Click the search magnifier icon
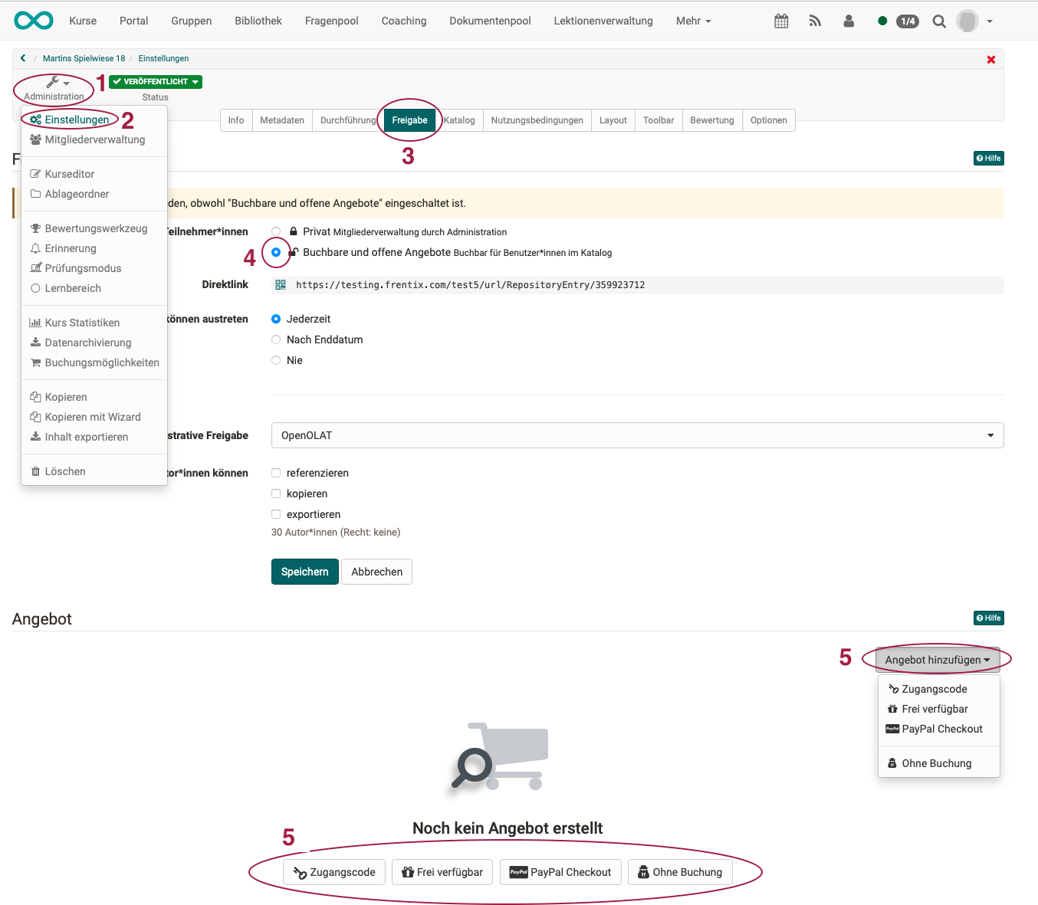This screenshot has width=1038, height=905. coord(939,21)
